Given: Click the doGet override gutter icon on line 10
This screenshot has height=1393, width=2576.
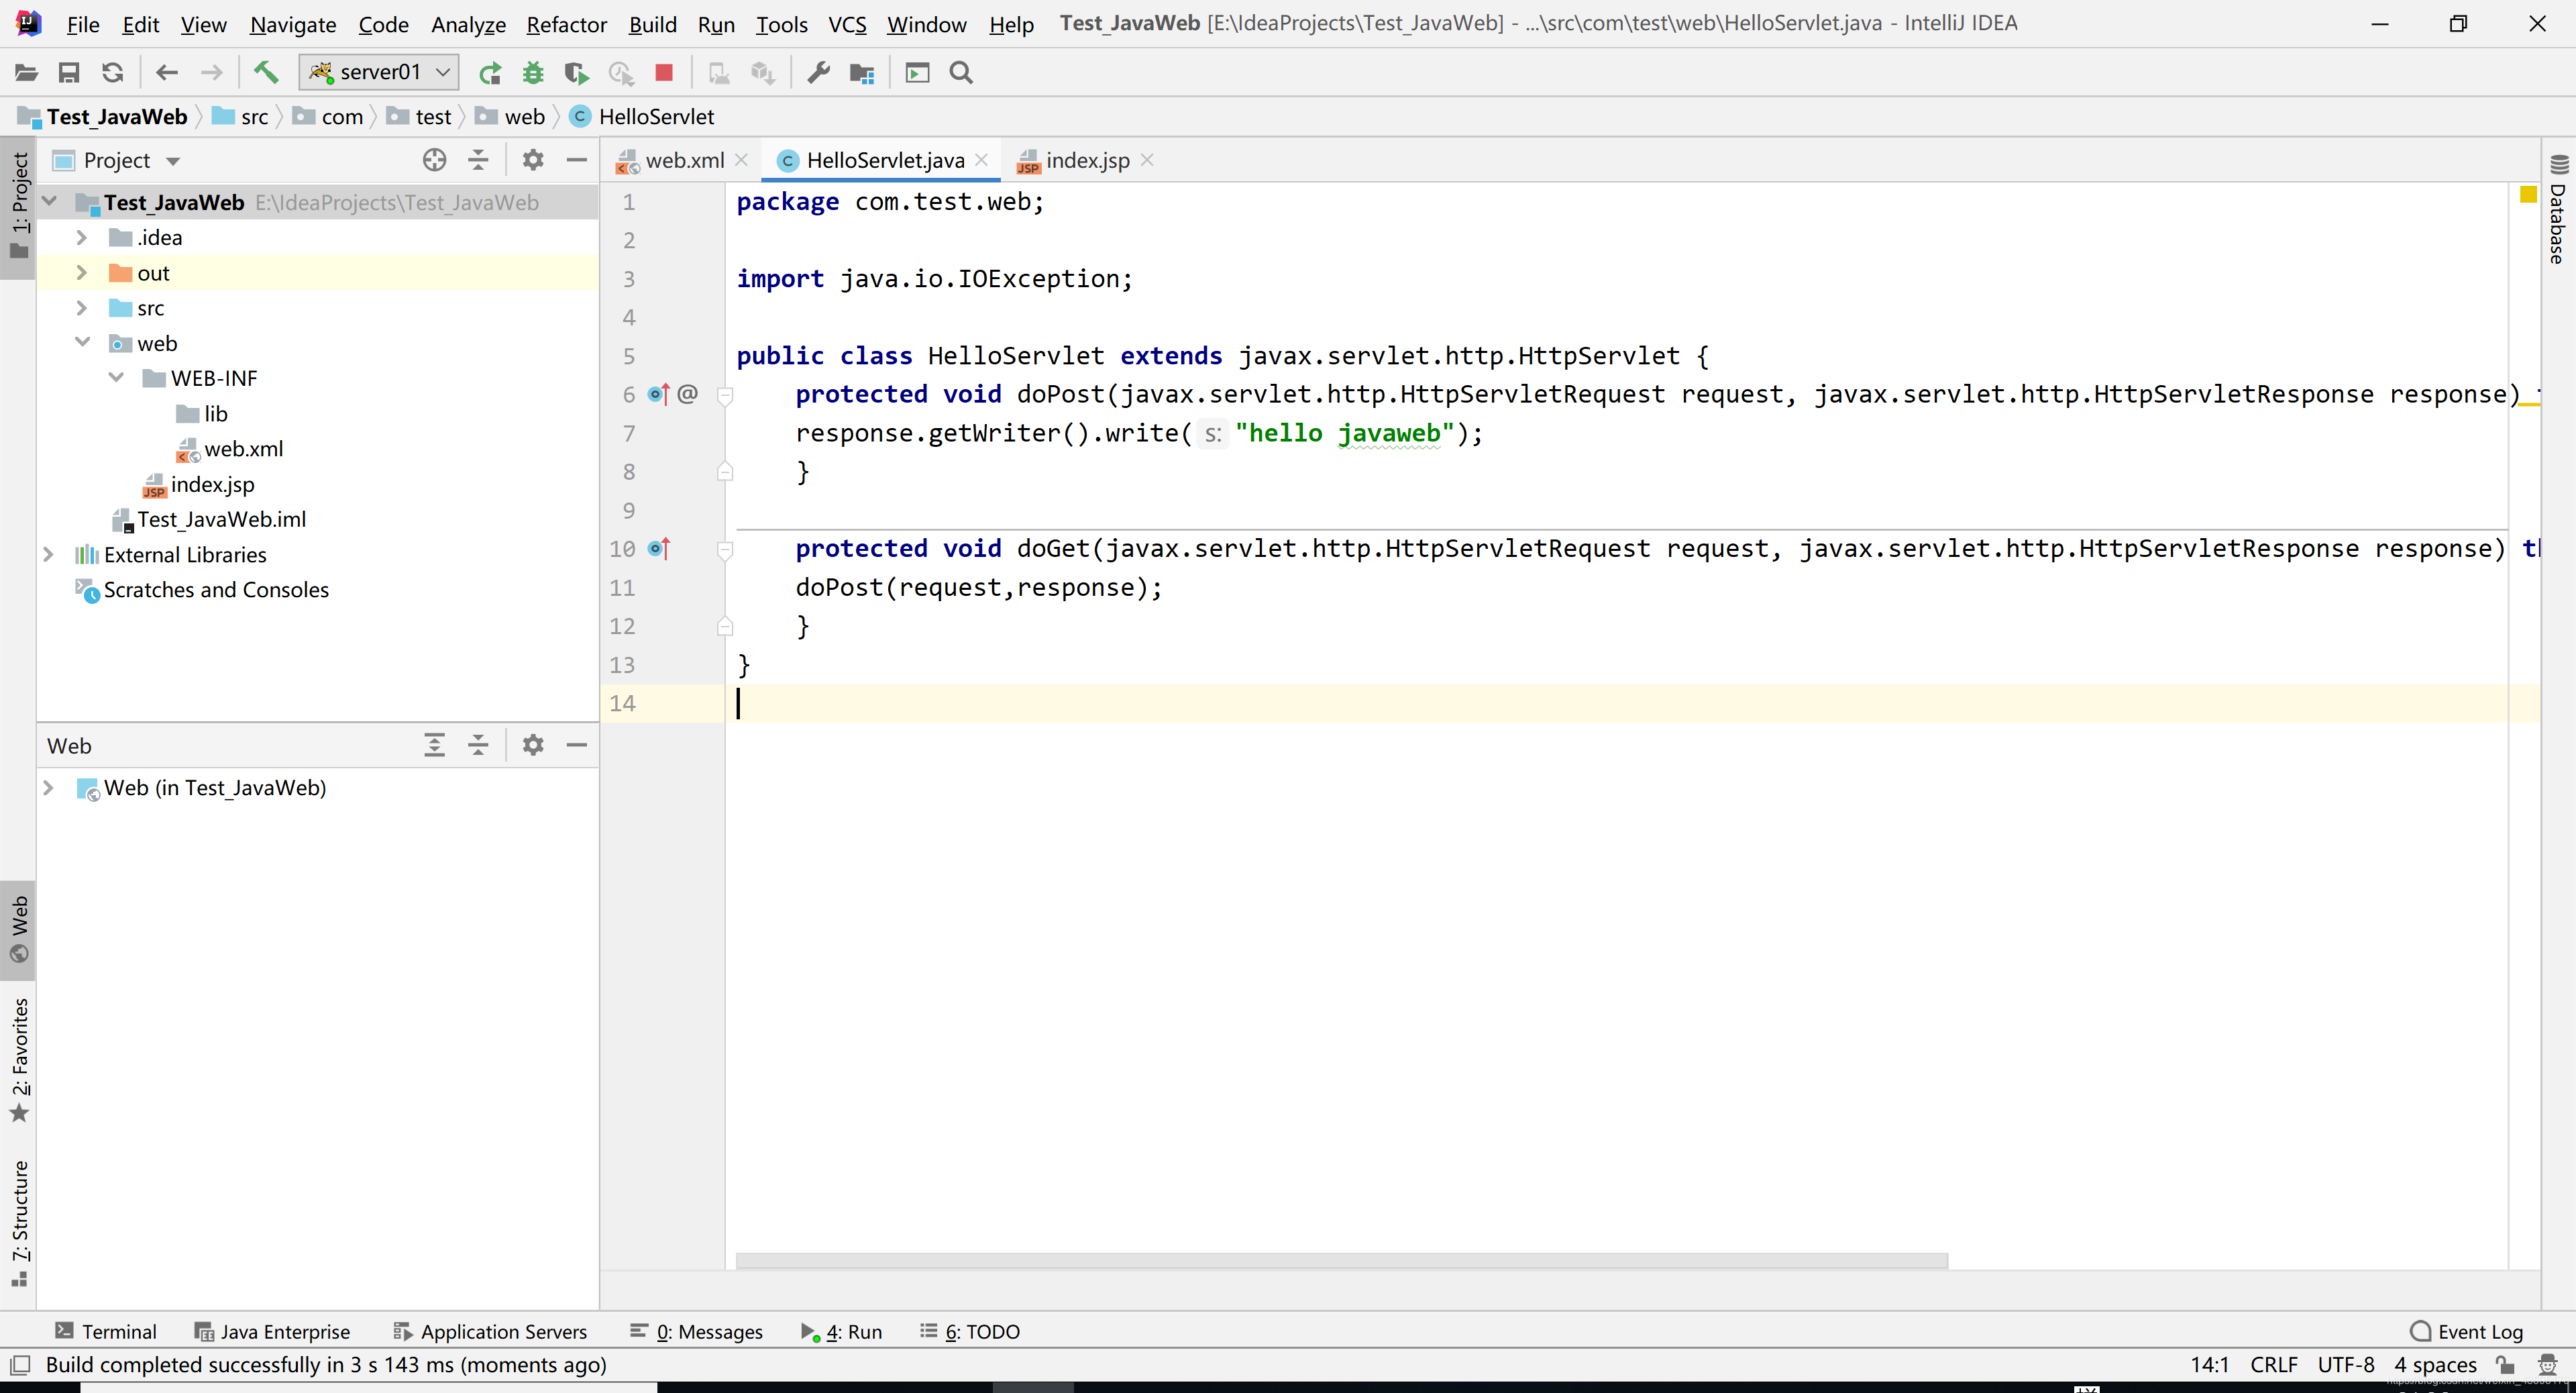Looking at the screenshot, I should [x=658, y=548].
